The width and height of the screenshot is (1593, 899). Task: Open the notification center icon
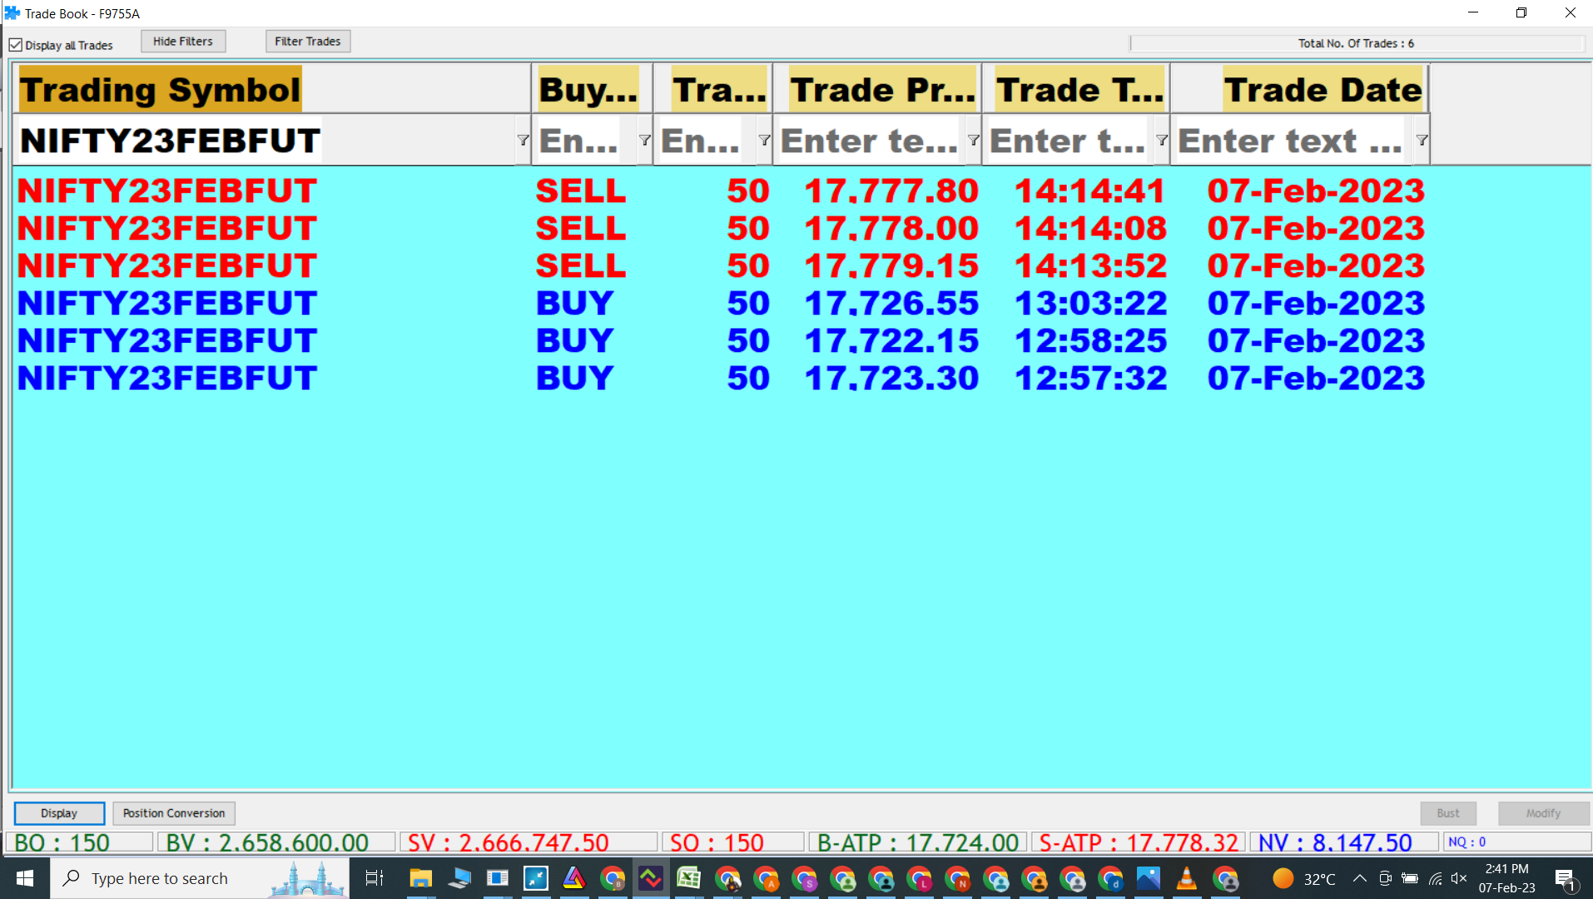(1565, 879)
